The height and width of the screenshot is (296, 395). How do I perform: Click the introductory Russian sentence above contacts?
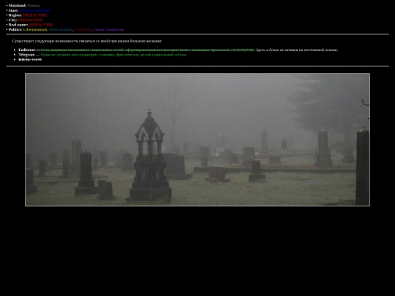click(87, 41)
